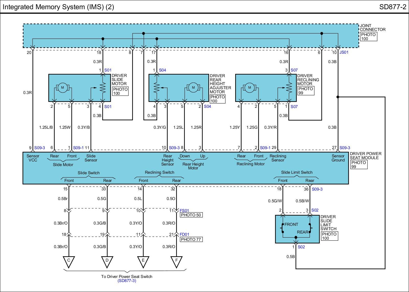409x292 pixels.
Task: Open the FS01 connector reference
Action: (x=184, y=211)
